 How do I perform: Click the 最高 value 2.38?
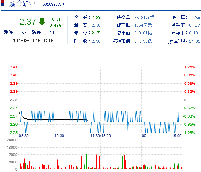tap(96, 25)
